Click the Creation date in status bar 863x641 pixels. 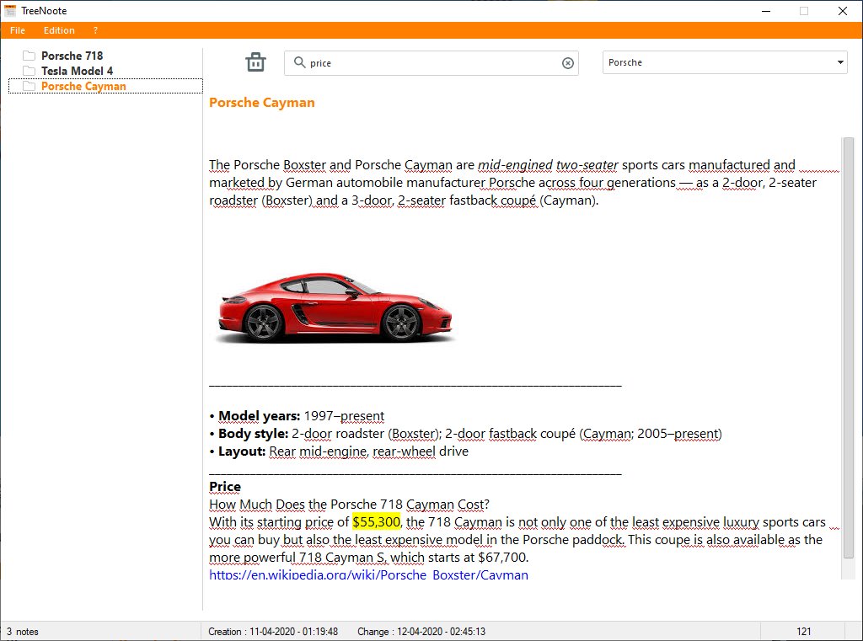(x=273, y=632)
